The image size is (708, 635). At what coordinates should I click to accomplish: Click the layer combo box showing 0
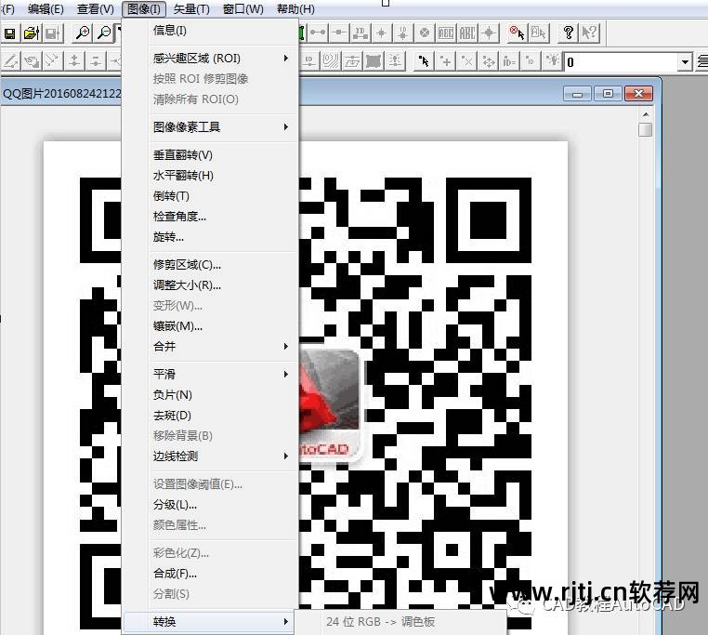click(628, 62)
